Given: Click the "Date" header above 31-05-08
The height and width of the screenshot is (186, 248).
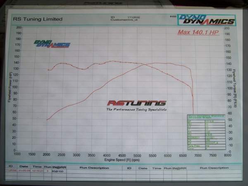Looking at the screenshot, I should point(24,167).
